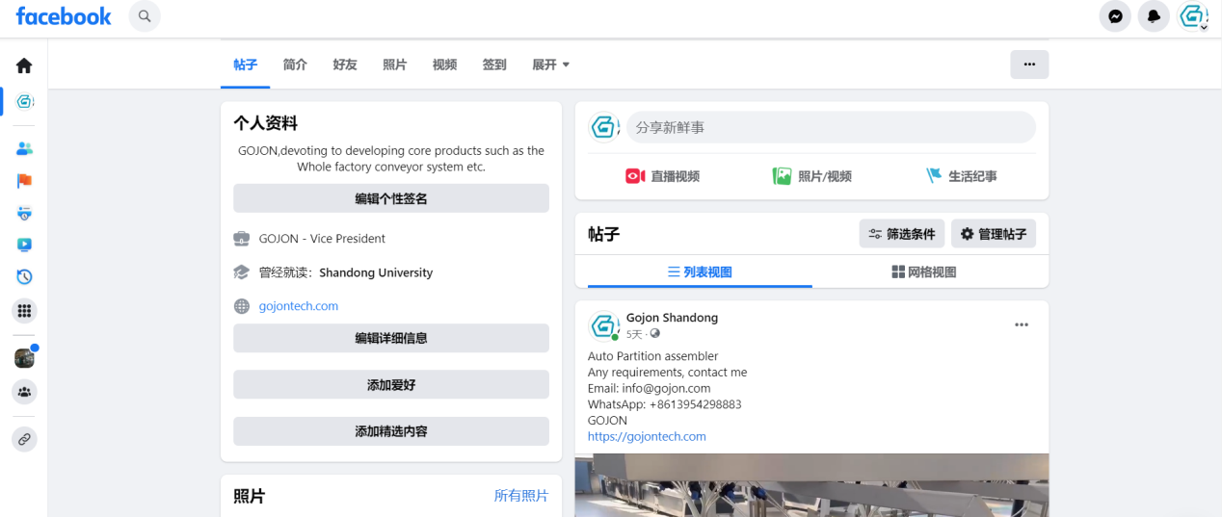Click the Gojon Shandong post avatar
The height and width of the screenshot is (517, 1222).
click(604, 326)
